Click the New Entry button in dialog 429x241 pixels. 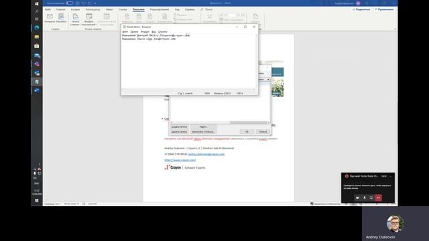pyautogui.click(x=179, y=127)
